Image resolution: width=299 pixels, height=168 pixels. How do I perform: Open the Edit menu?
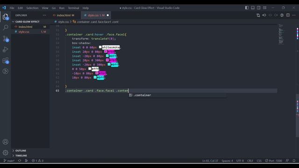pyautogui.click(x=20, y=8)
